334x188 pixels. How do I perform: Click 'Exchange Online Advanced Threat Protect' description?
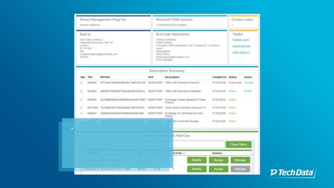coord(185,101)
